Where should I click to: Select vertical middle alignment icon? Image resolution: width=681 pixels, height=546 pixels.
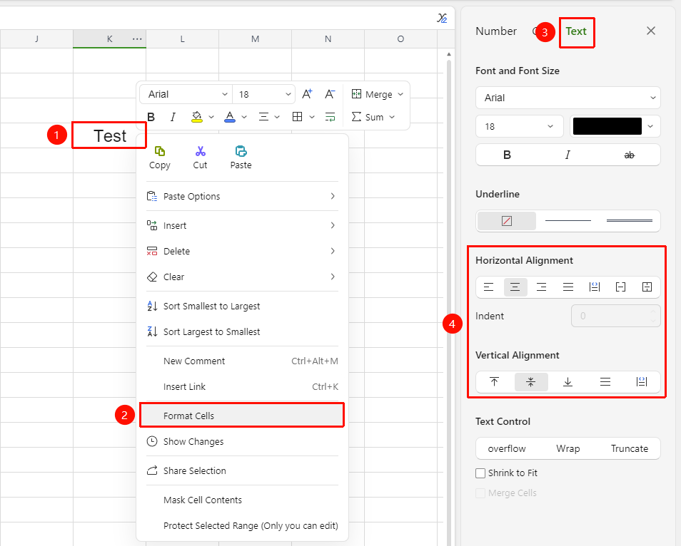(x=530, y=381)
